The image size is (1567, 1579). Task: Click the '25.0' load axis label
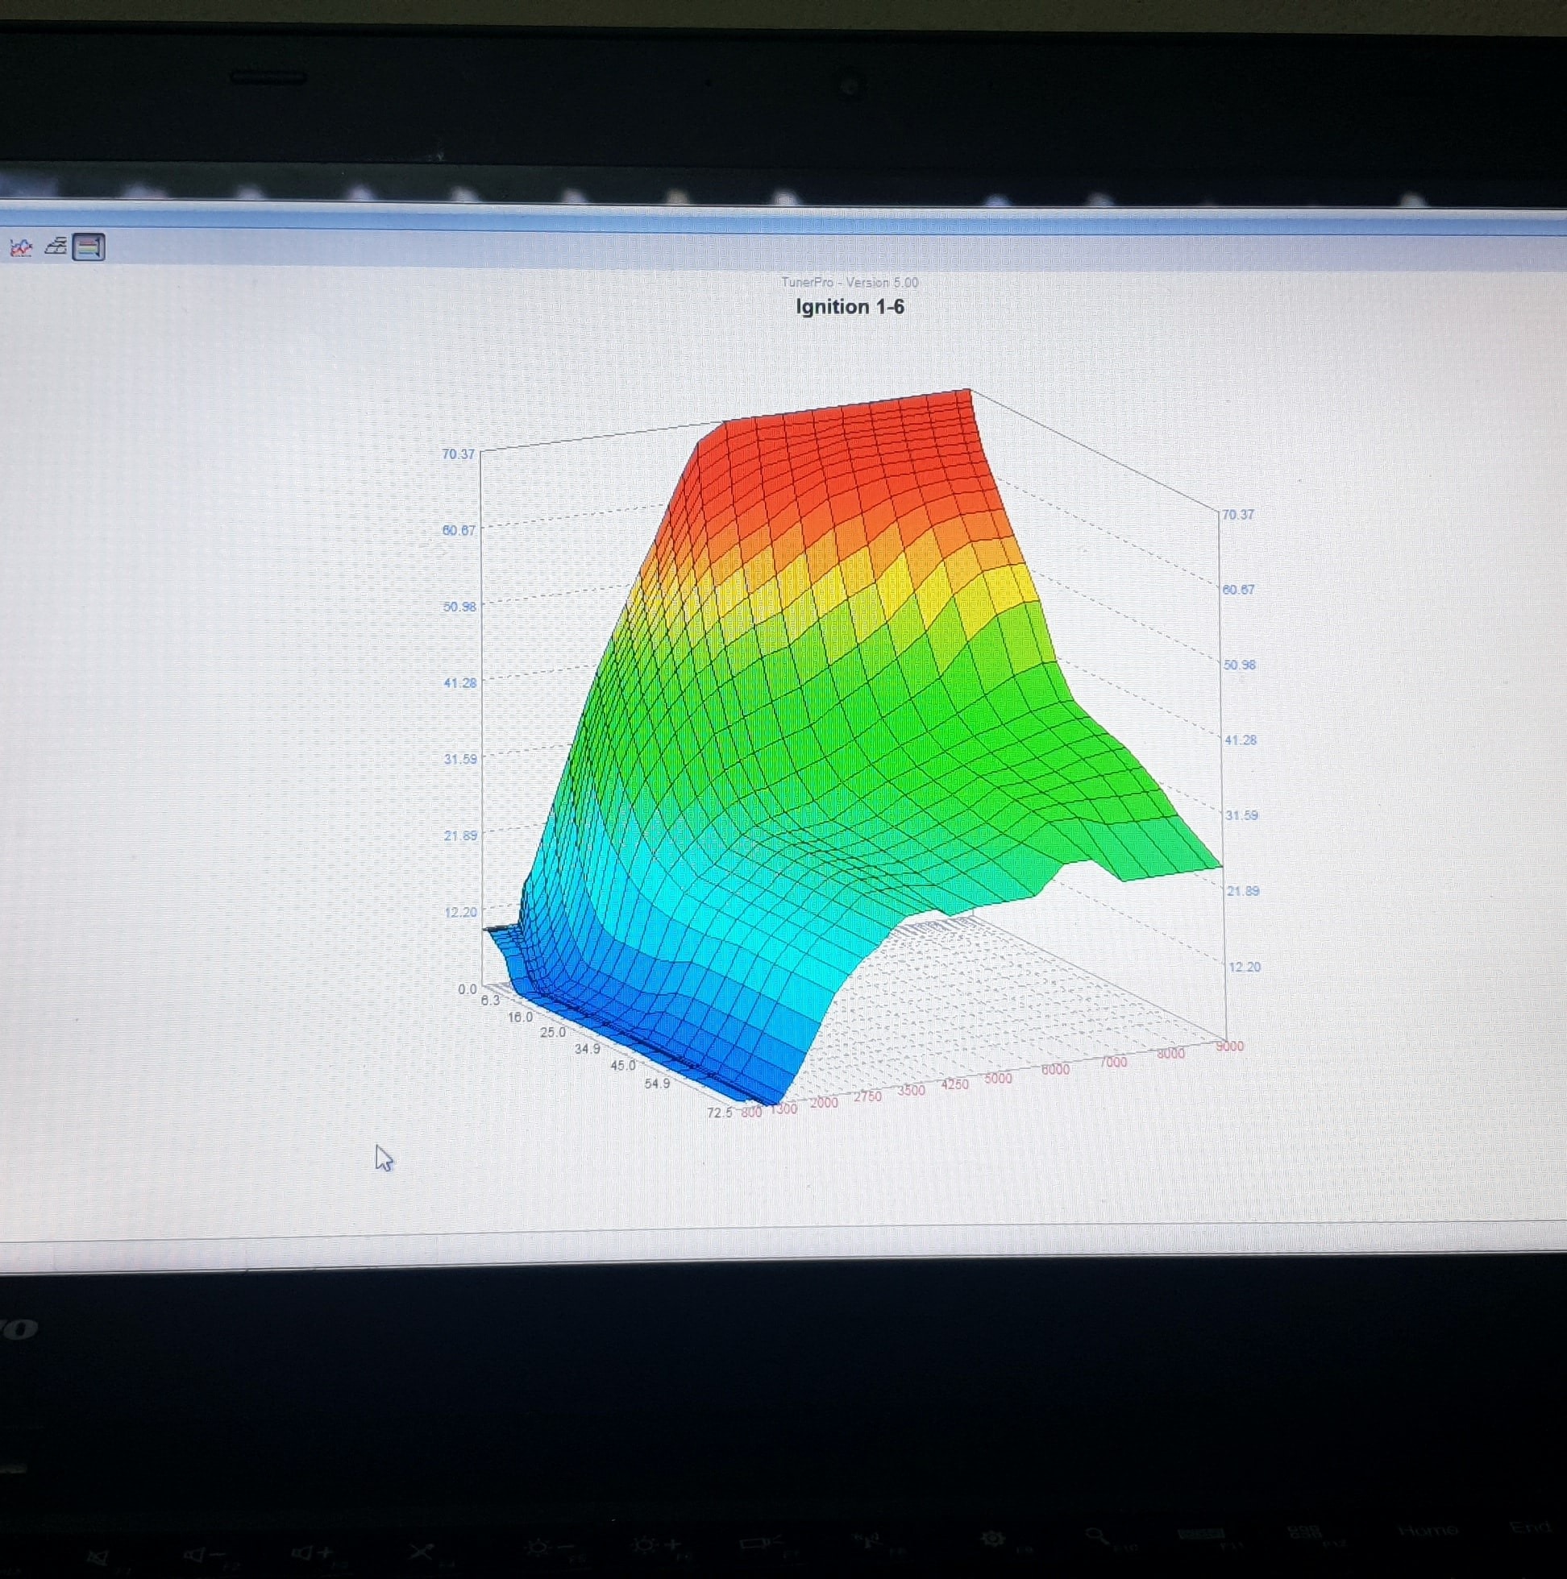(x=553, y=1033)
